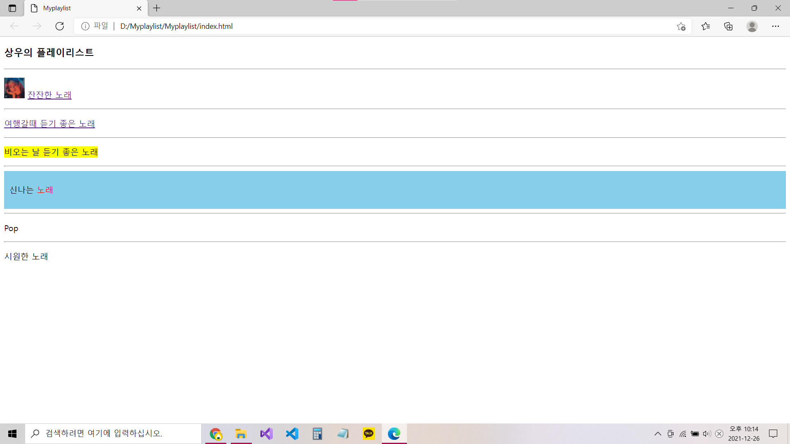
Task: Click the address bar URL
Action: tap(176, 26)
